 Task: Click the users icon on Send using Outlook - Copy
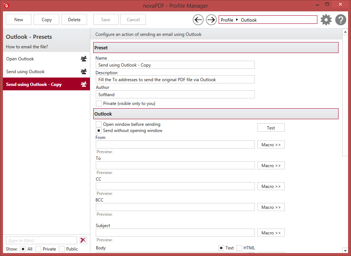(x=84, y=84)
